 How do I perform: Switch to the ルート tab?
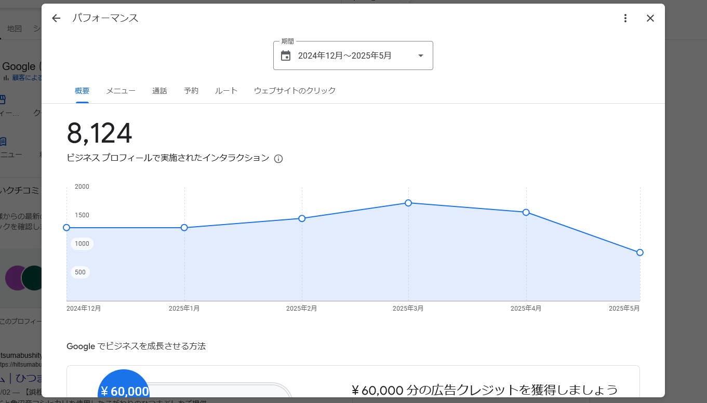[226, 91]
